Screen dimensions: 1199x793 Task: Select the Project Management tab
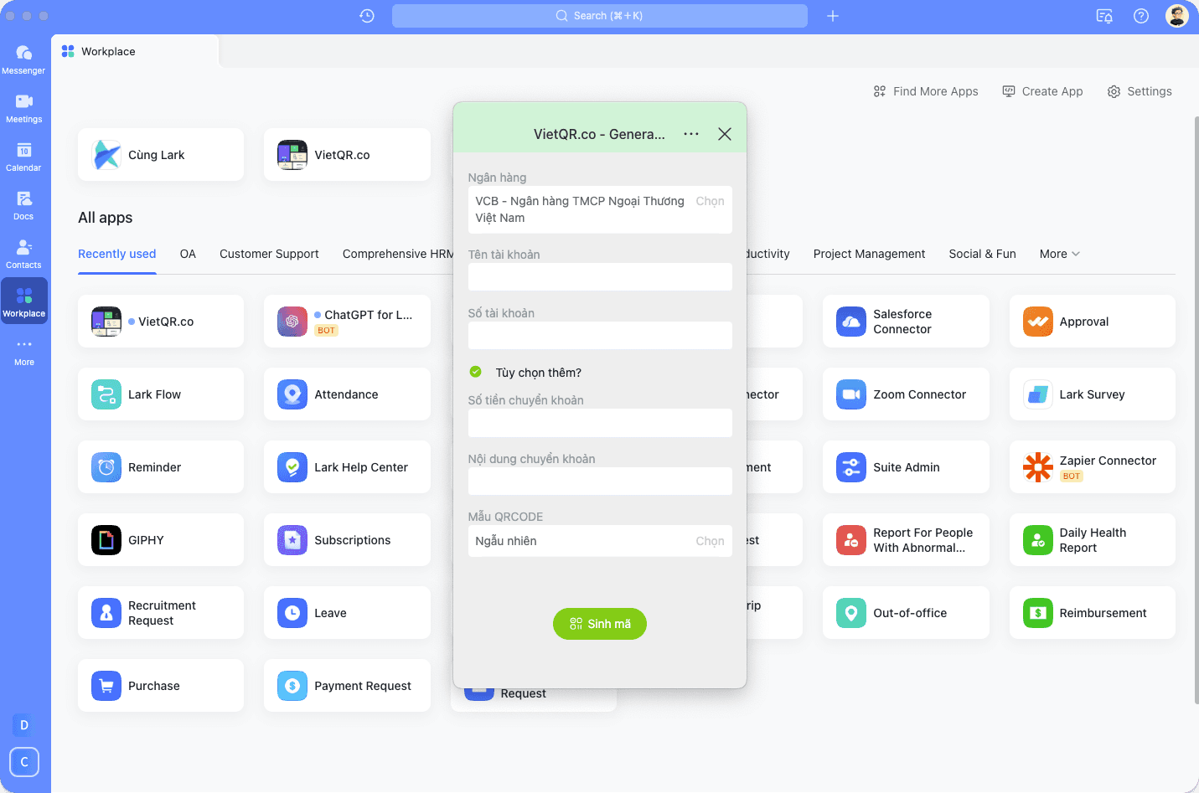[869, 254]
